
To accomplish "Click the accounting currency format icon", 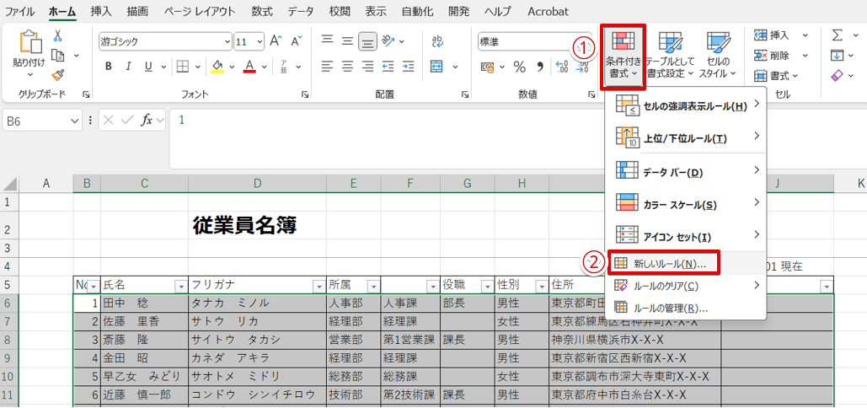I will pos(487,67).
